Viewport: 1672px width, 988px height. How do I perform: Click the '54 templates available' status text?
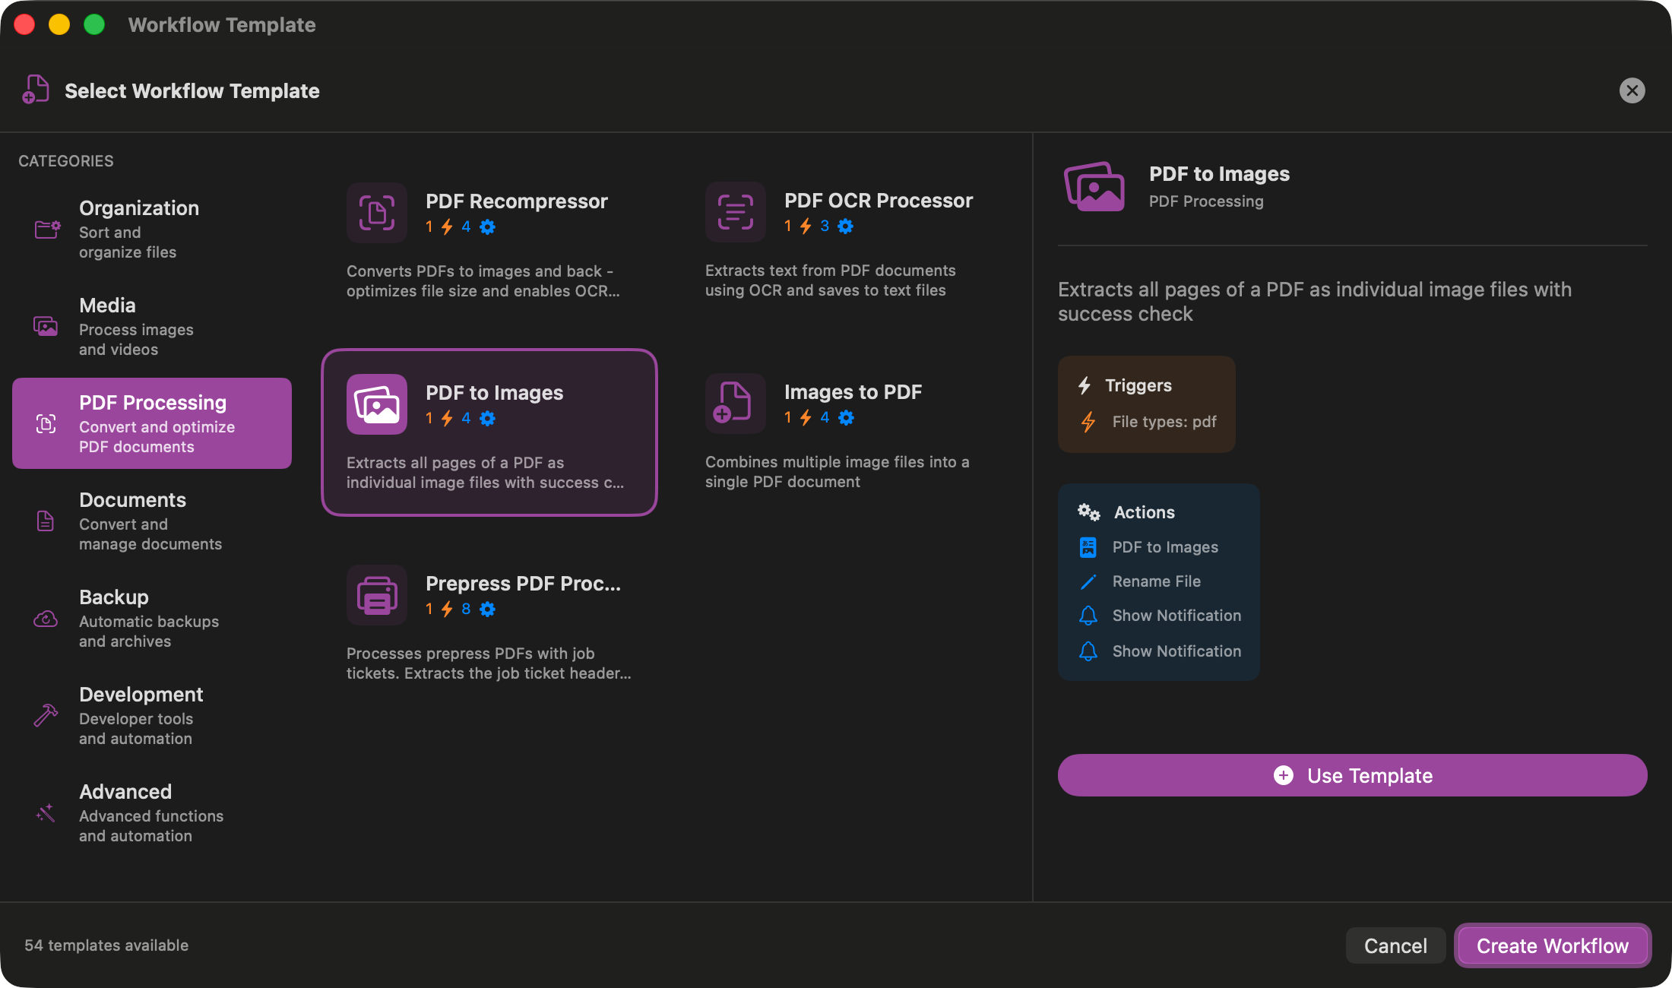106,945
